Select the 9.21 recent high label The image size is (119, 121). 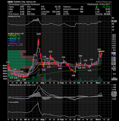(x=99, y=49)
